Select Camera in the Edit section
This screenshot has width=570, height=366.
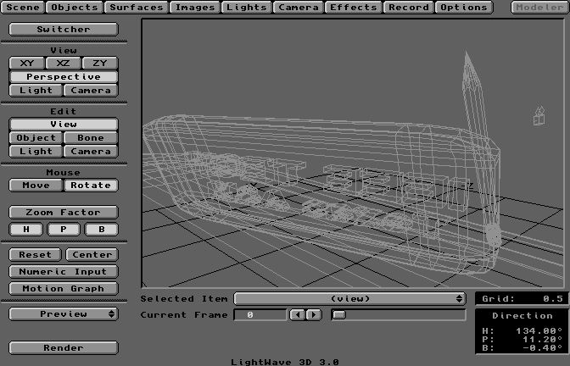(x=91, y=152)
